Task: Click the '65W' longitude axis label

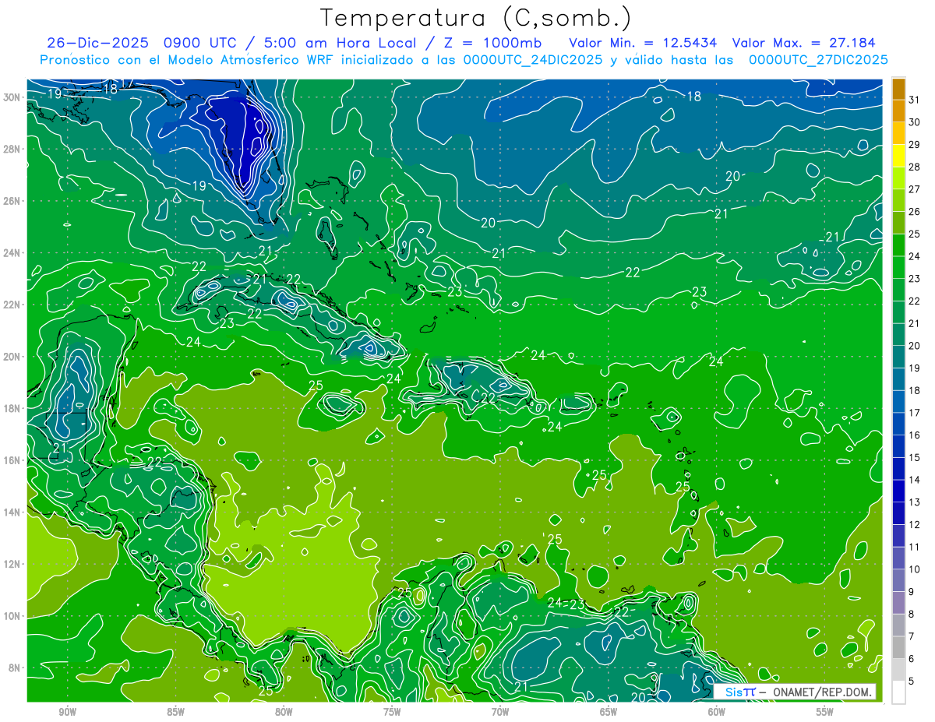Action: (x=609, y=712)
